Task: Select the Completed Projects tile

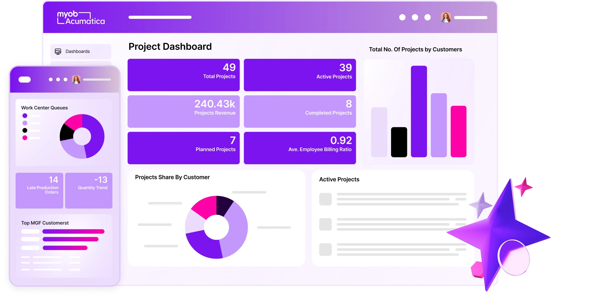Action: pyautogui.click(x=300, y=111)
